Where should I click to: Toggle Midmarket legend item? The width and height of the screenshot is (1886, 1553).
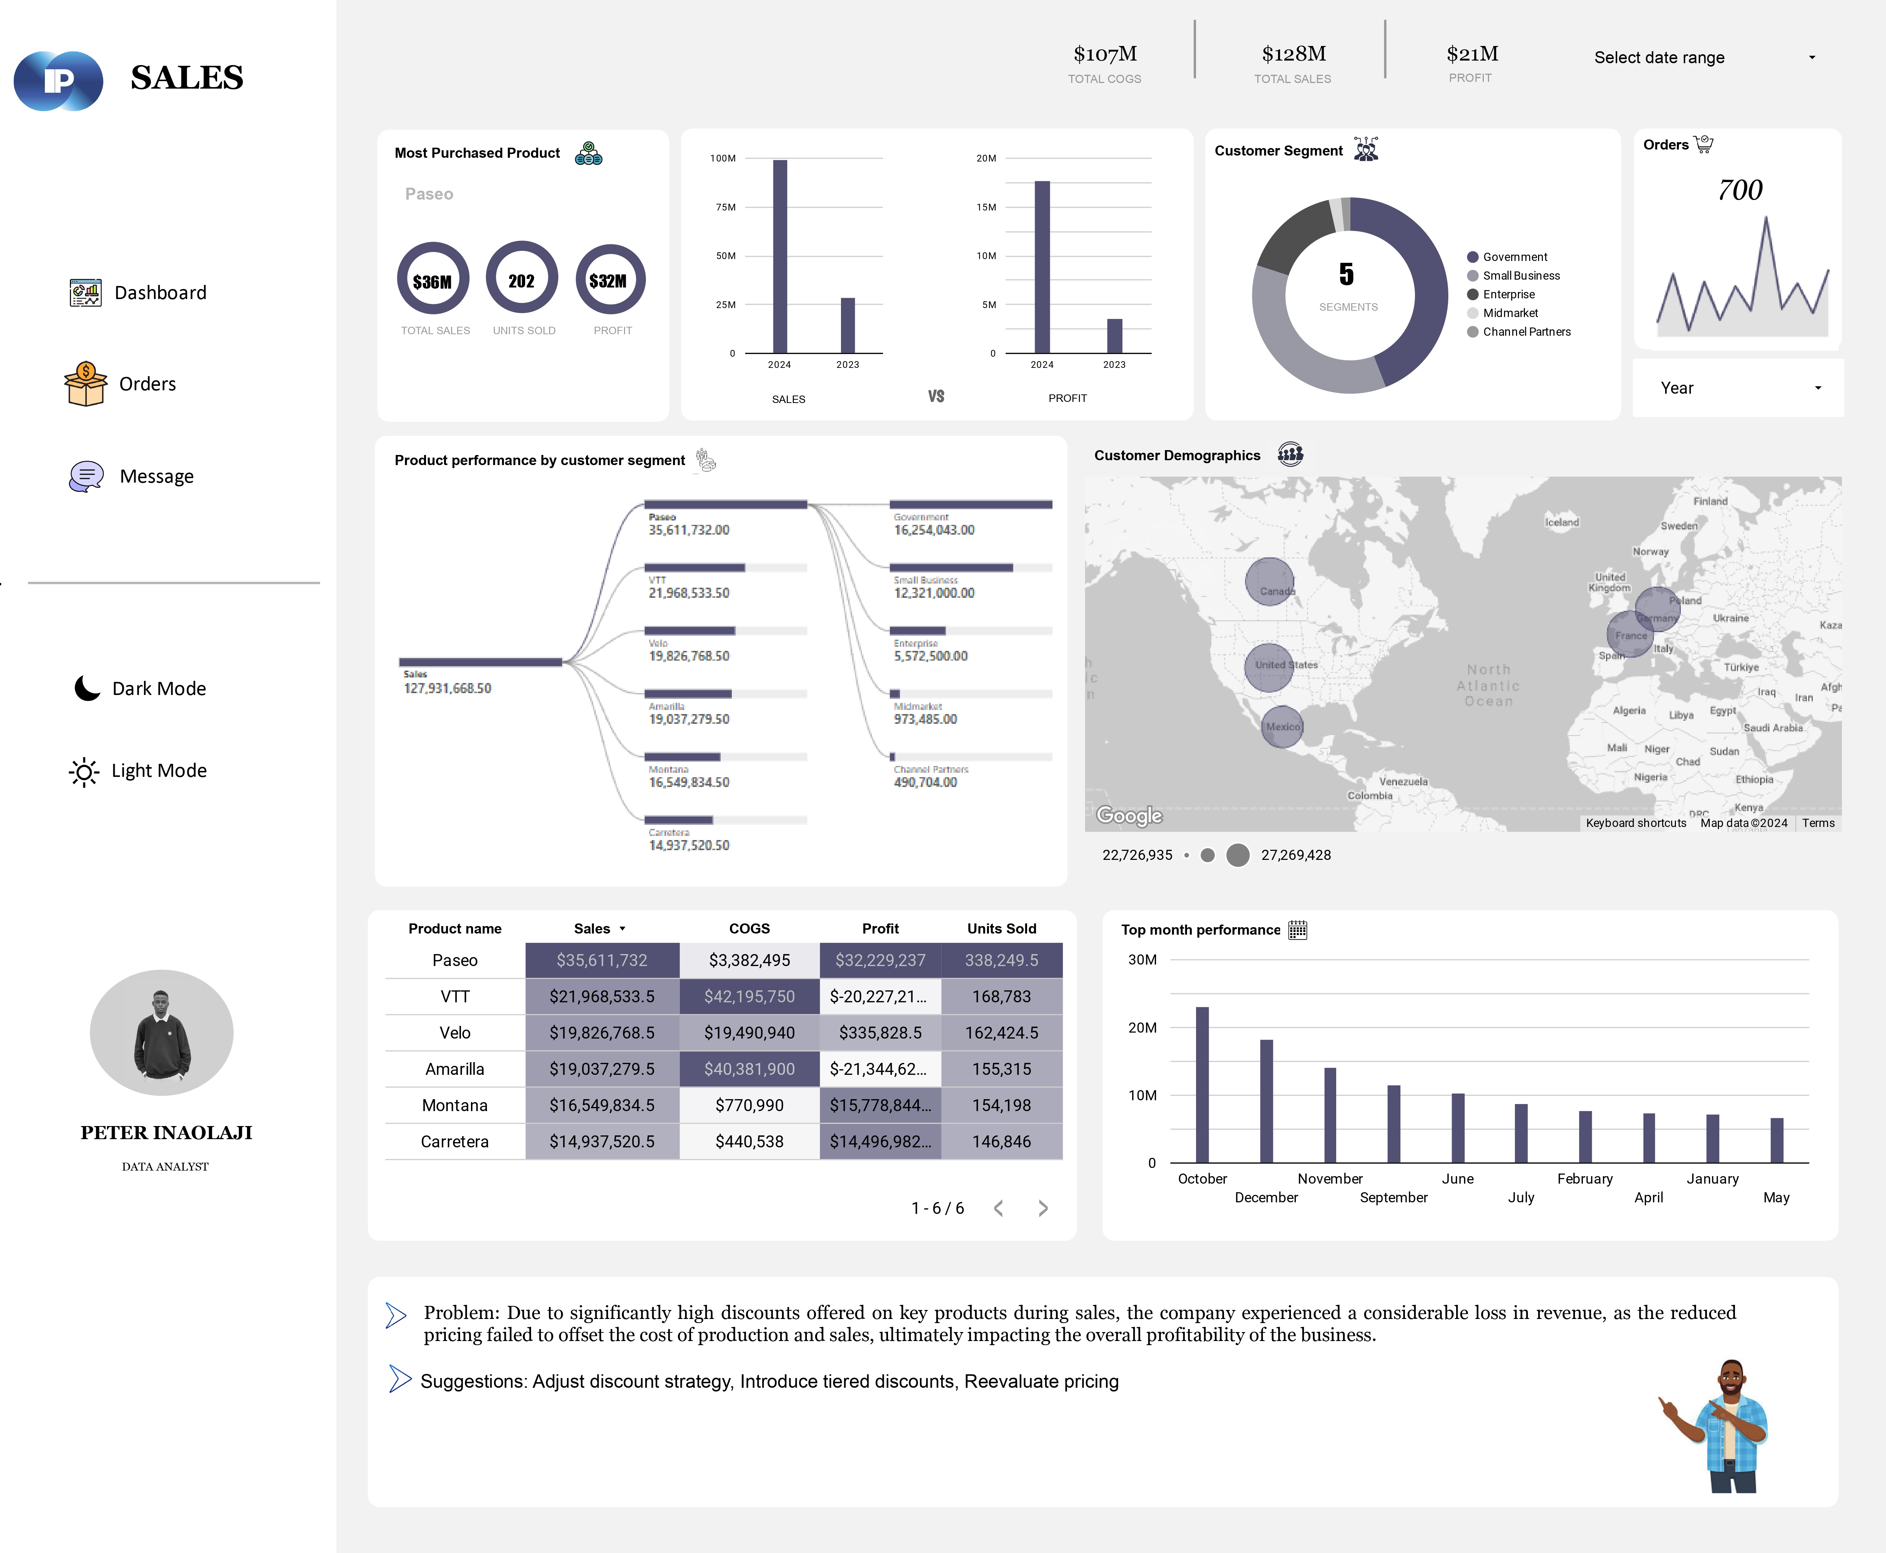pos(1503,313)
